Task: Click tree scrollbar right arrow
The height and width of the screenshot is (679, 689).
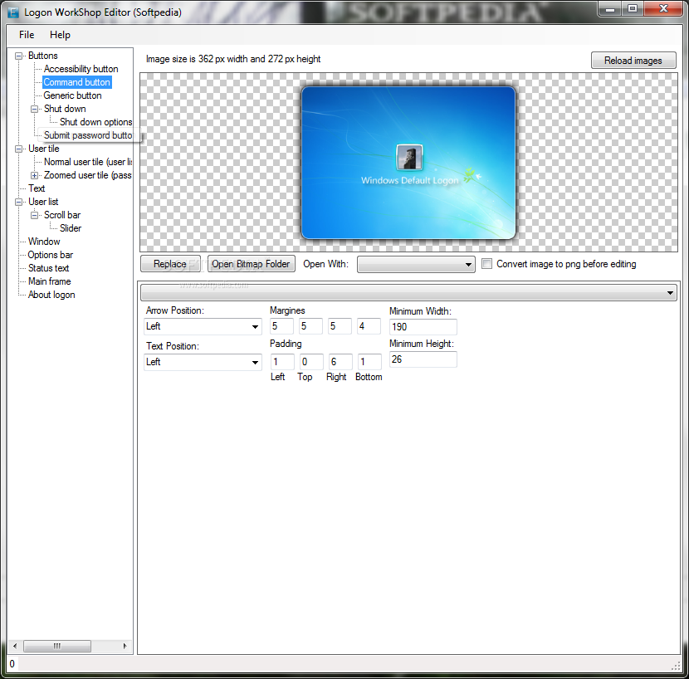Action: click(x=125, y=646)
